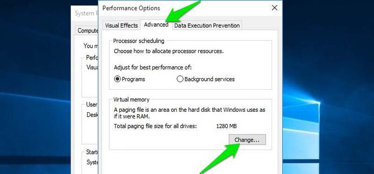The height and width of the screenshot is (174, 374).
Task: Click the paging file description text
Action: tap(189, 113)
